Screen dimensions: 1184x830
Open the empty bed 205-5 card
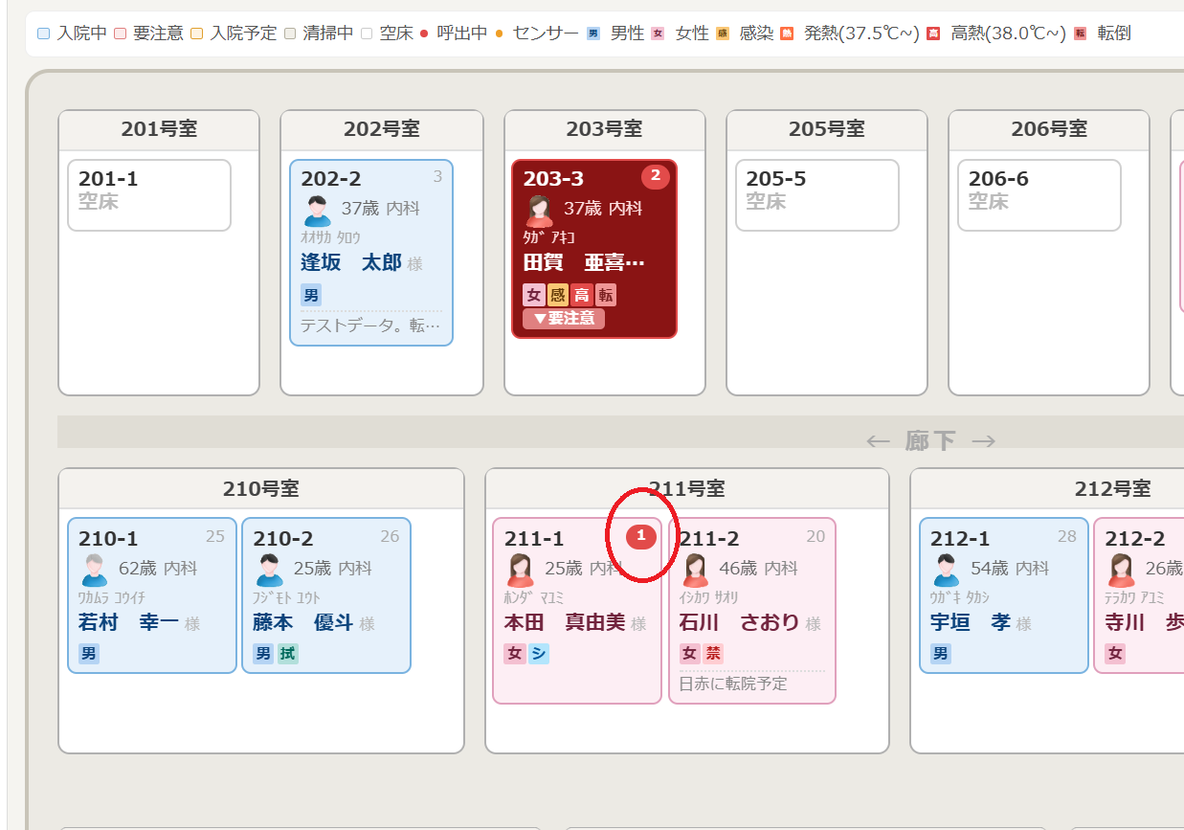tap(817, 195)
